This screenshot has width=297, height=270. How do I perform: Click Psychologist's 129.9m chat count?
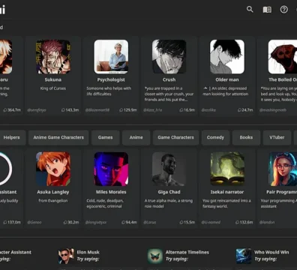[128, 110]
